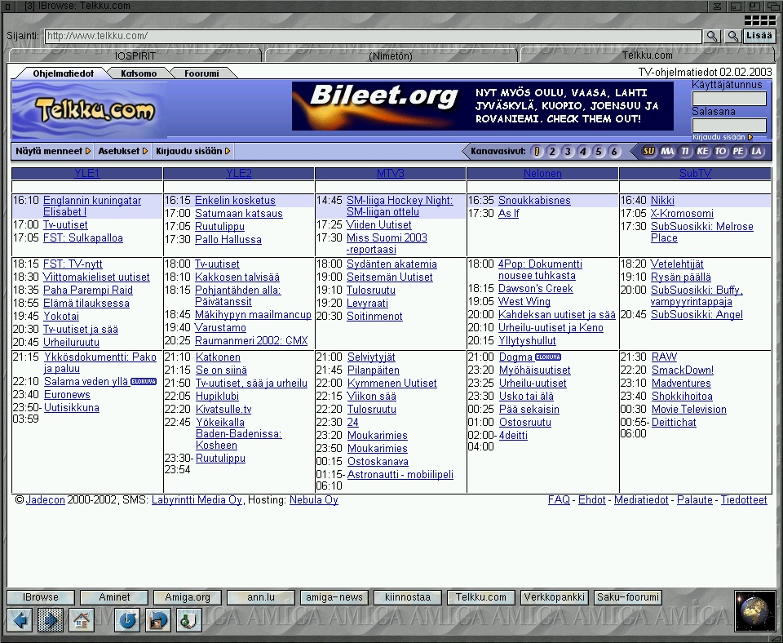Reload the page with the circular arrow icon
The height and width of the screenshot is (643, 783).
tap(127, 619)
